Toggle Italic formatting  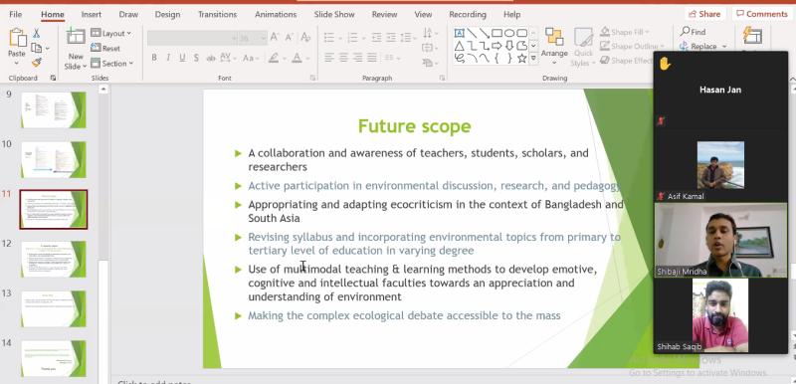[x=168, y=58]
